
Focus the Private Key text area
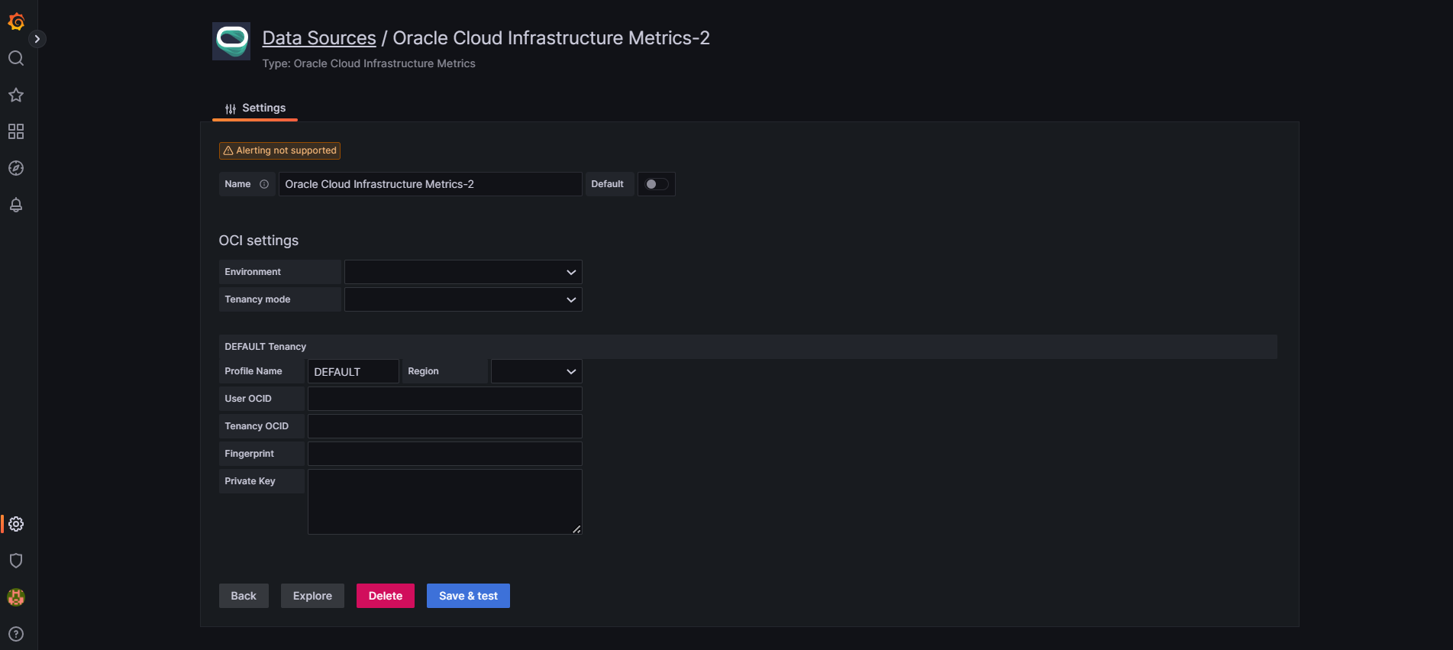(x=445, y=502)
